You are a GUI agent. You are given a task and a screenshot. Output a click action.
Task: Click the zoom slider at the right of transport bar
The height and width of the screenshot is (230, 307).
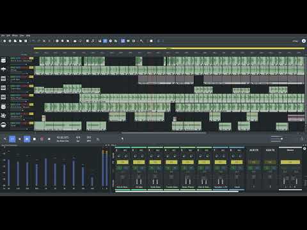point(276,139)
